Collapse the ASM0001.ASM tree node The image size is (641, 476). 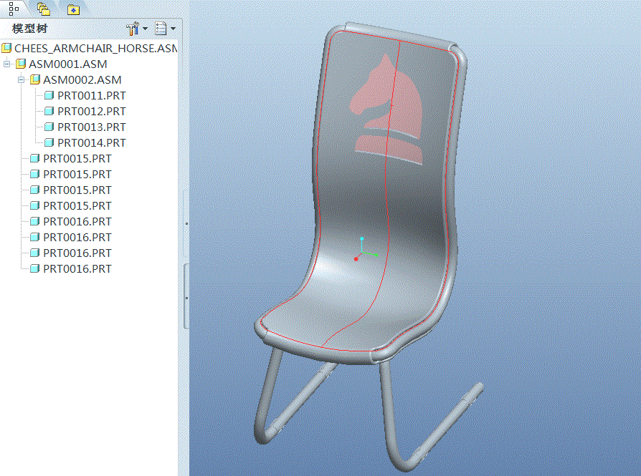[x=6, y=64]
